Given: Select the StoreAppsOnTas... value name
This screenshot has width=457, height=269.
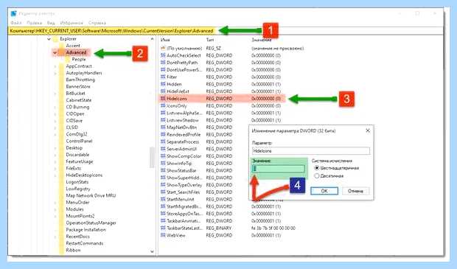Looking at the screenshot, I should pyautogui.click(x=184, y=214).
